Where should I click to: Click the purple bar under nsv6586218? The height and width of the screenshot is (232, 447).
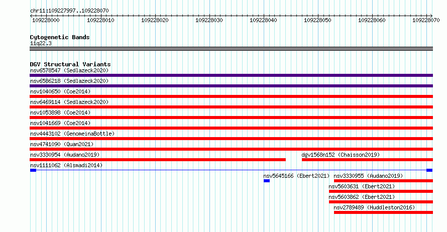[231, 86]
